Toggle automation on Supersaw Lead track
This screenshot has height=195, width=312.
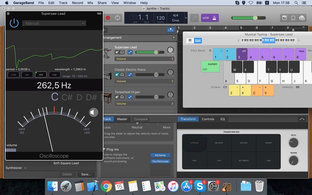(130, 52)
